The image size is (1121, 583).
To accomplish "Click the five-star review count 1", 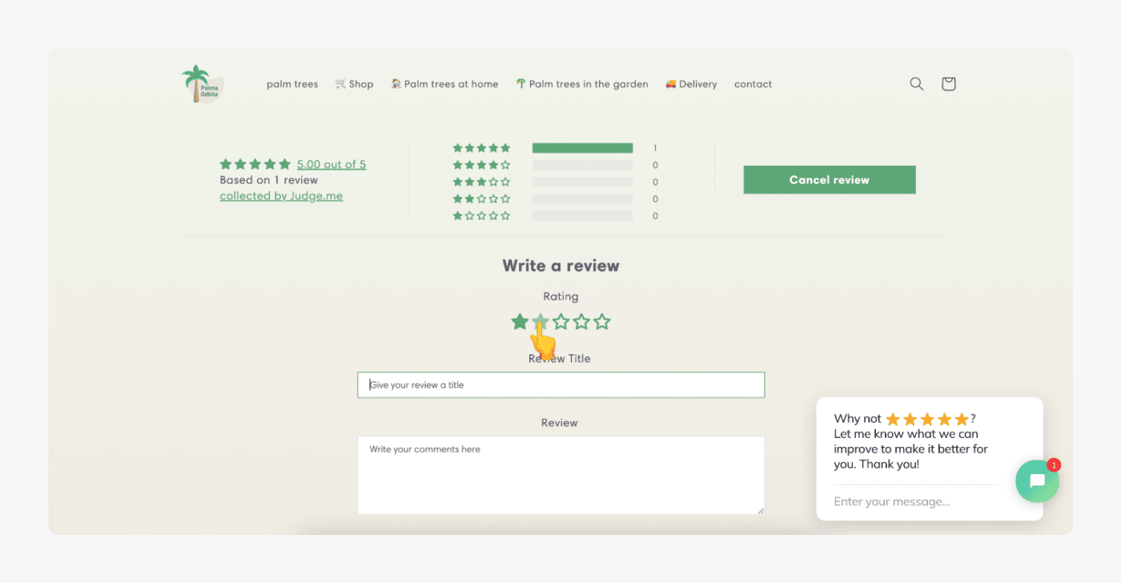I will pos(655,148).
